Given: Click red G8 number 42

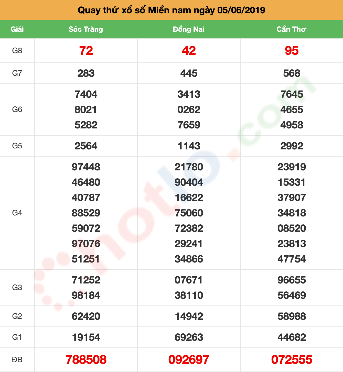Looking at the screenshot, I should 189,51.
